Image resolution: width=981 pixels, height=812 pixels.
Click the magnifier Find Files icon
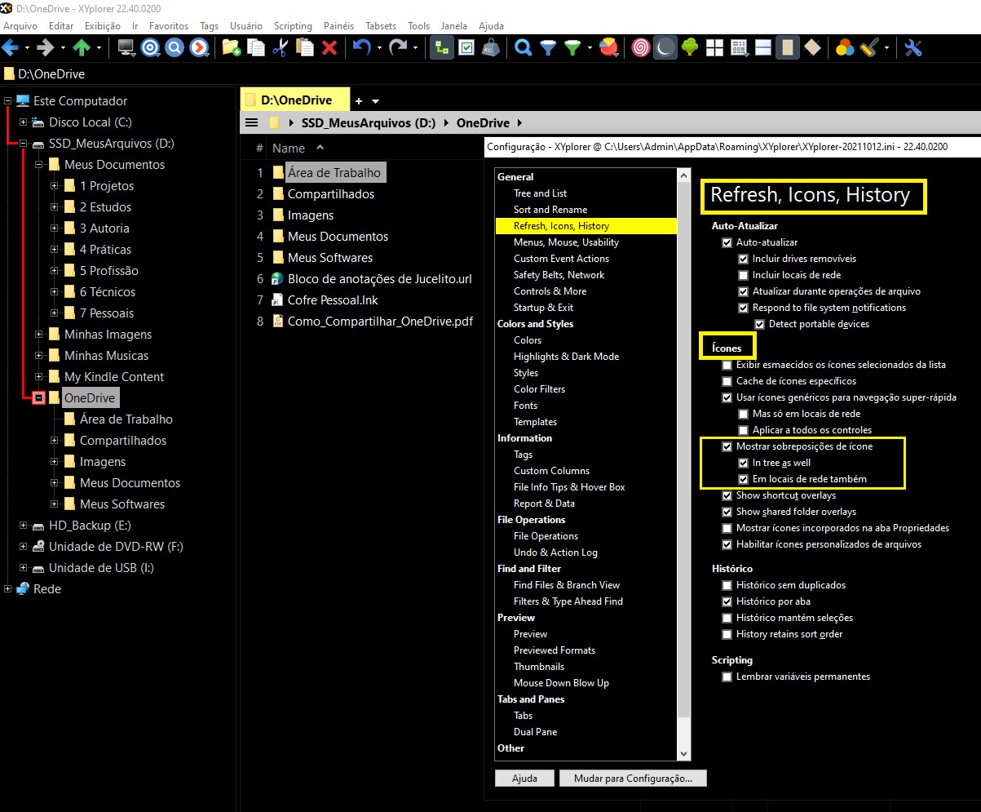click(x=524, y=47)
